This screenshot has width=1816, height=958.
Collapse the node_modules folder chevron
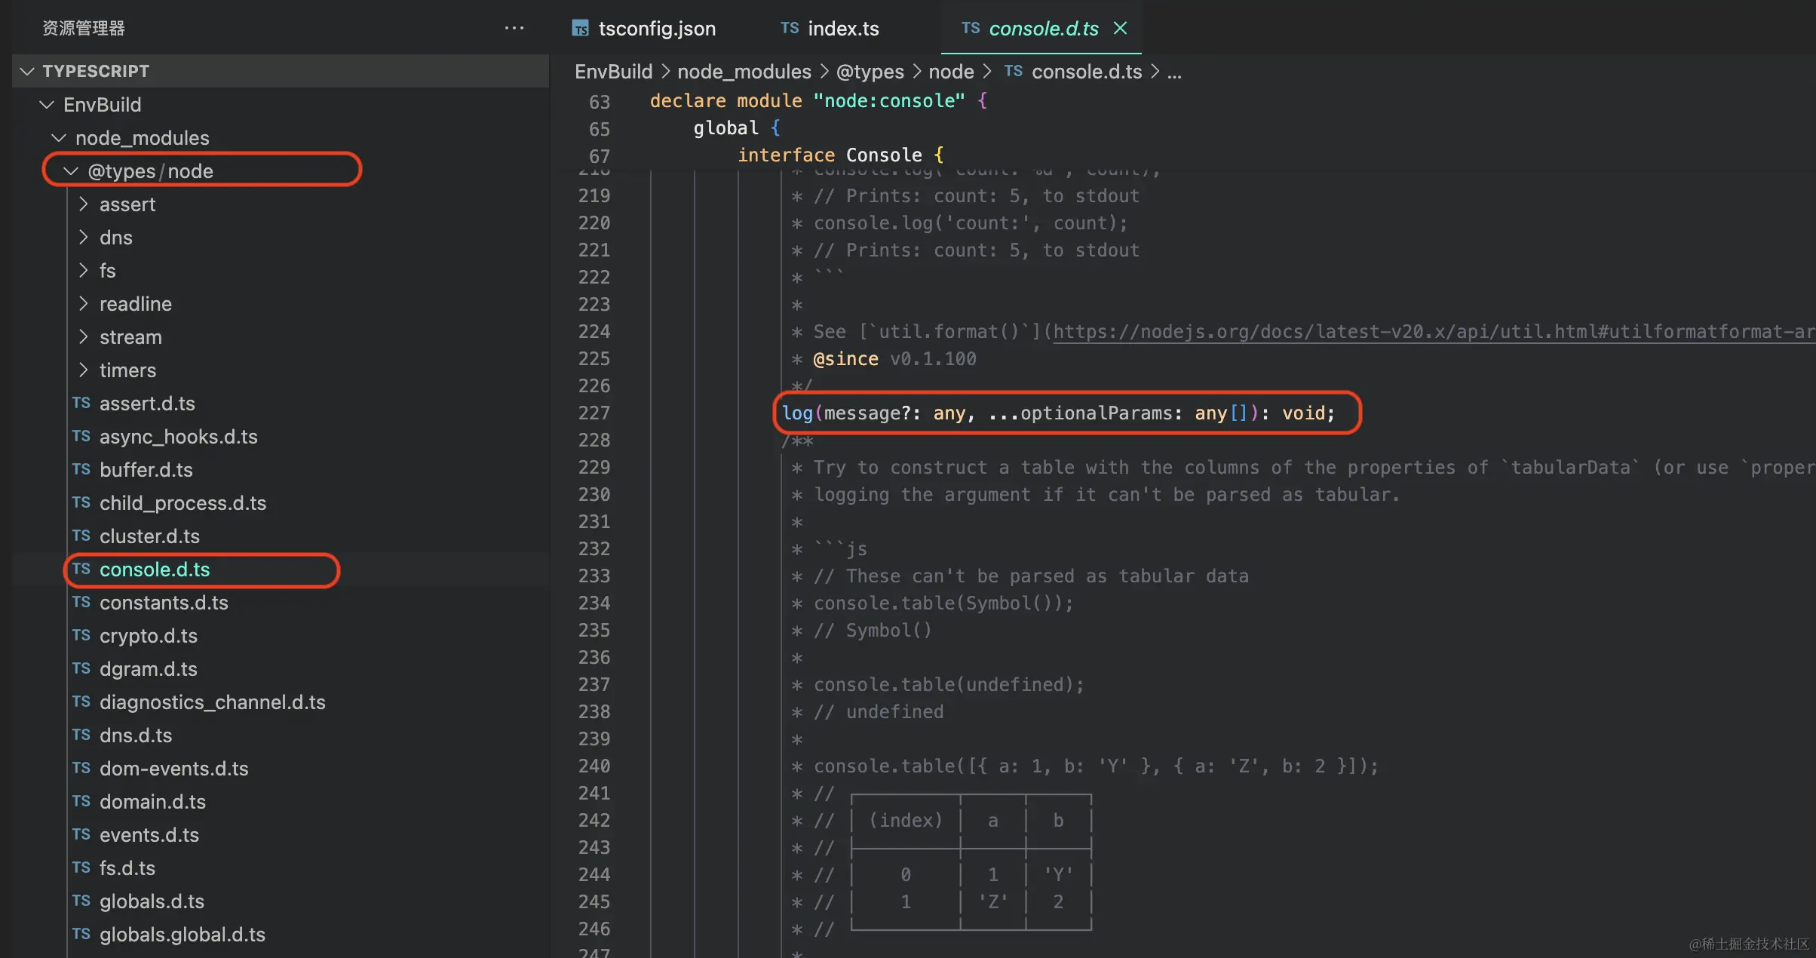tap(59, 137)
